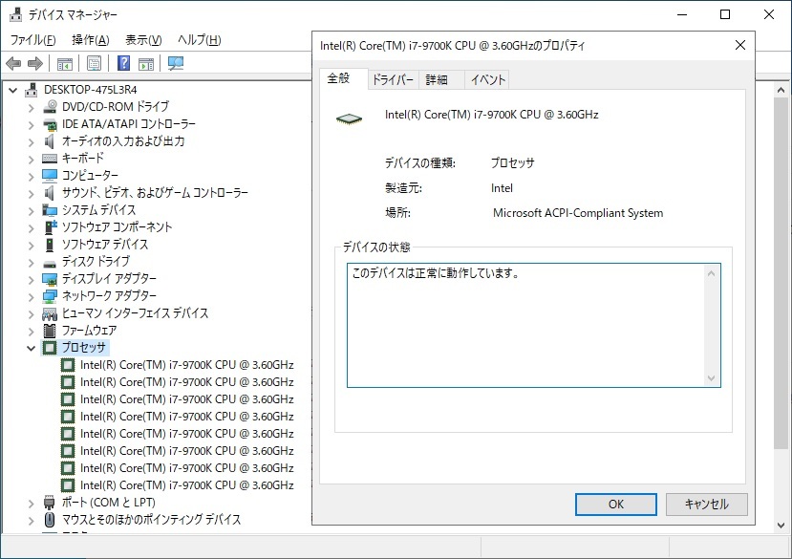792x559 pixels.
Task: Open the 操作(A) menu
Action: 91,40
